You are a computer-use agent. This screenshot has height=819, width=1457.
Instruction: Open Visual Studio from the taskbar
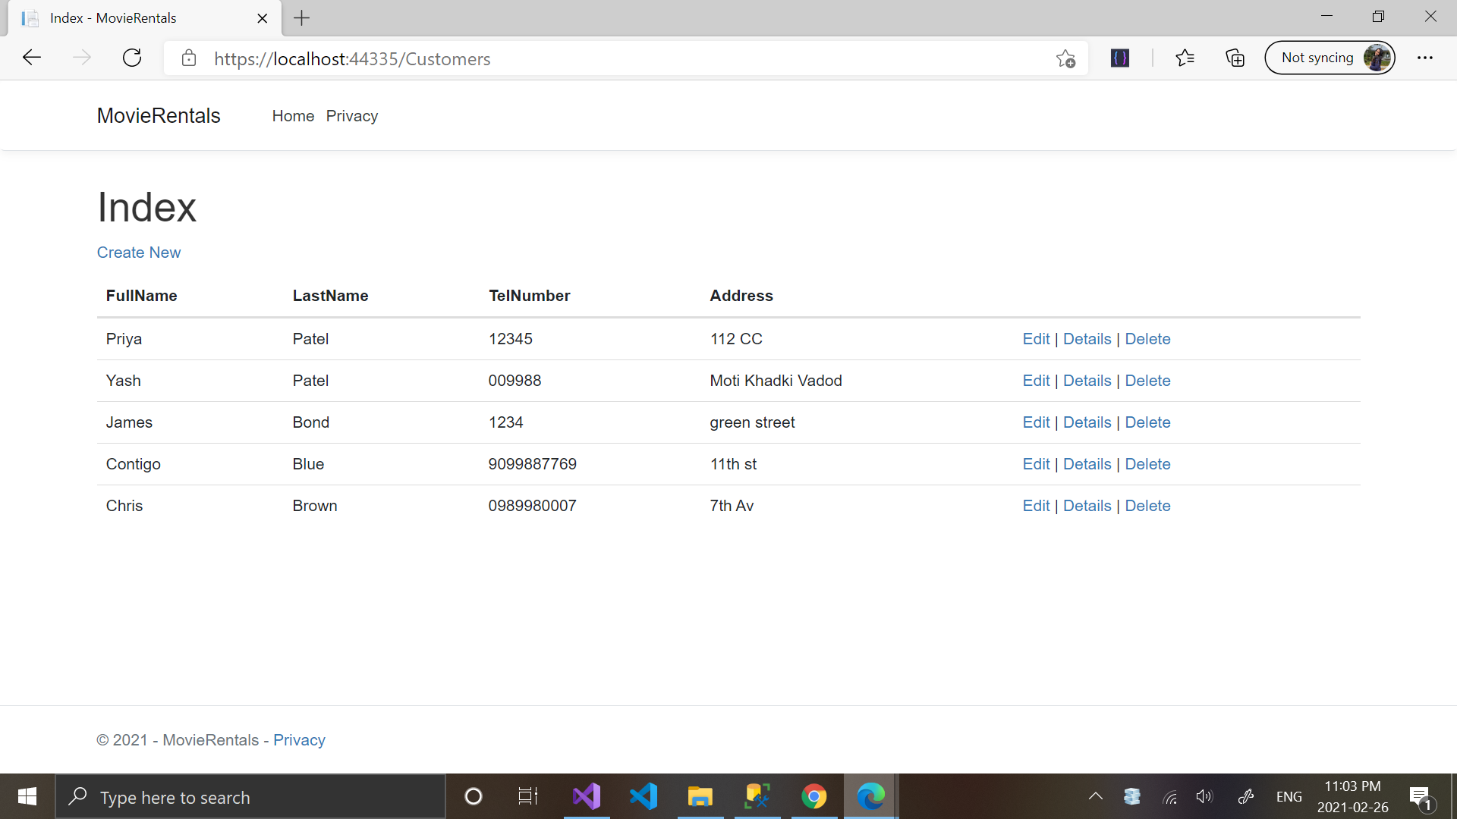[587, 796]
